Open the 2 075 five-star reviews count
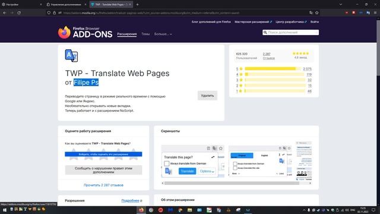This screenshot has width=380, height=214. point(307,69)
